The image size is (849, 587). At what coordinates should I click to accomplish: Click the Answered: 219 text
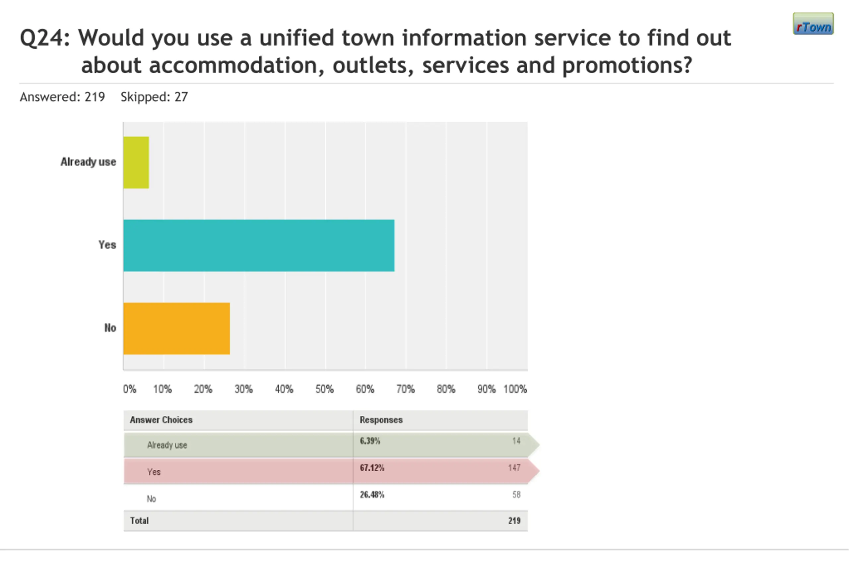62,97
